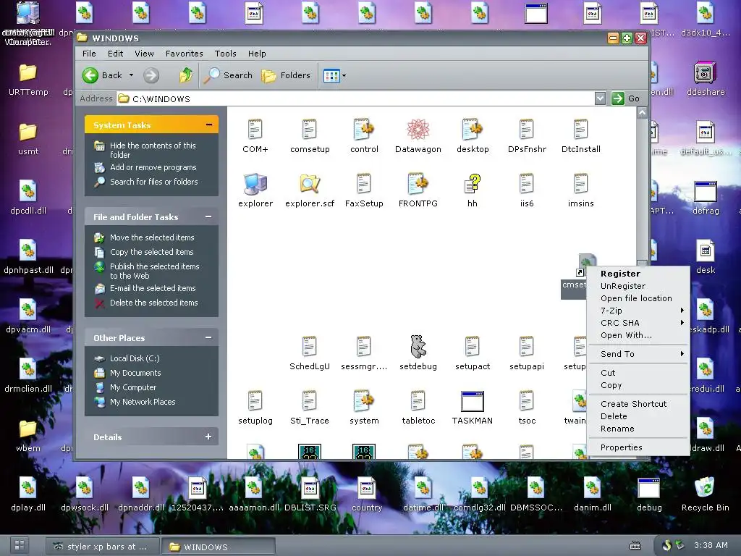The width and height of the screenshot is (741, 556).
Task: Select the iis6 file icon
Action: tap(527, 190)
